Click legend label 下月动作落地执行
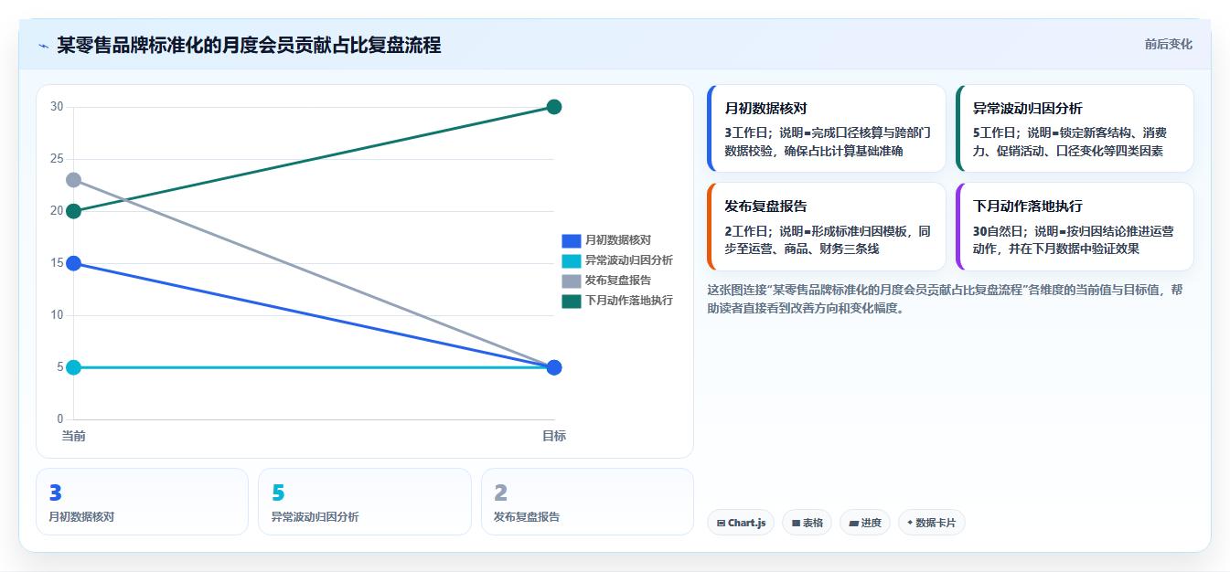The width and height of the screenshot is (1230, 572). click(x=629, y=301)
